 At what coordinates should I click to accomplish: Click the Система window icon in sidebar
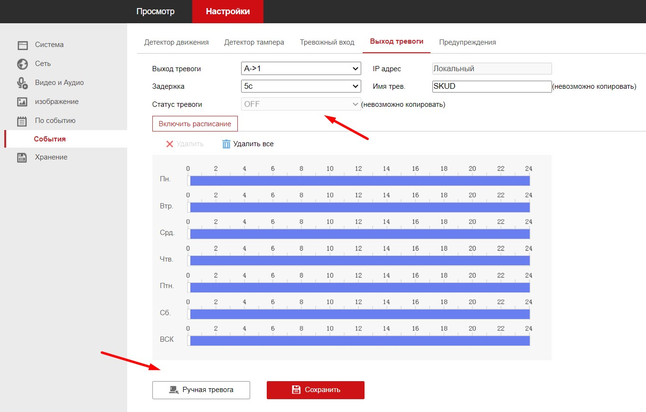[x=22, y=45]
